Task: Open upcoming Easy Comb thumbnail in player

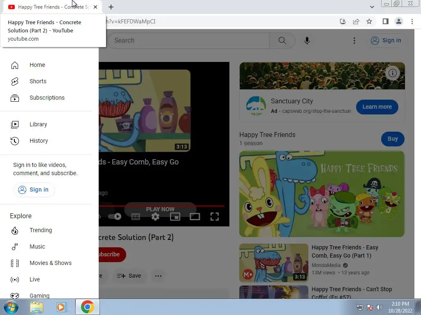Action: [x=144, y=111]
